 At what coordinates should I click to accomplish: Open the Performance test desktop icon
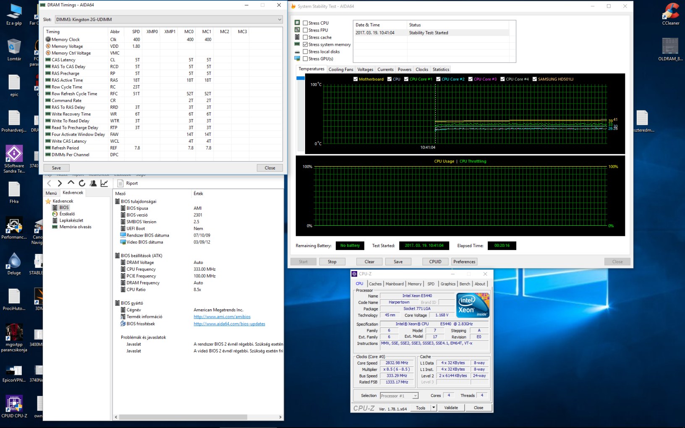[x=14, y=228]
